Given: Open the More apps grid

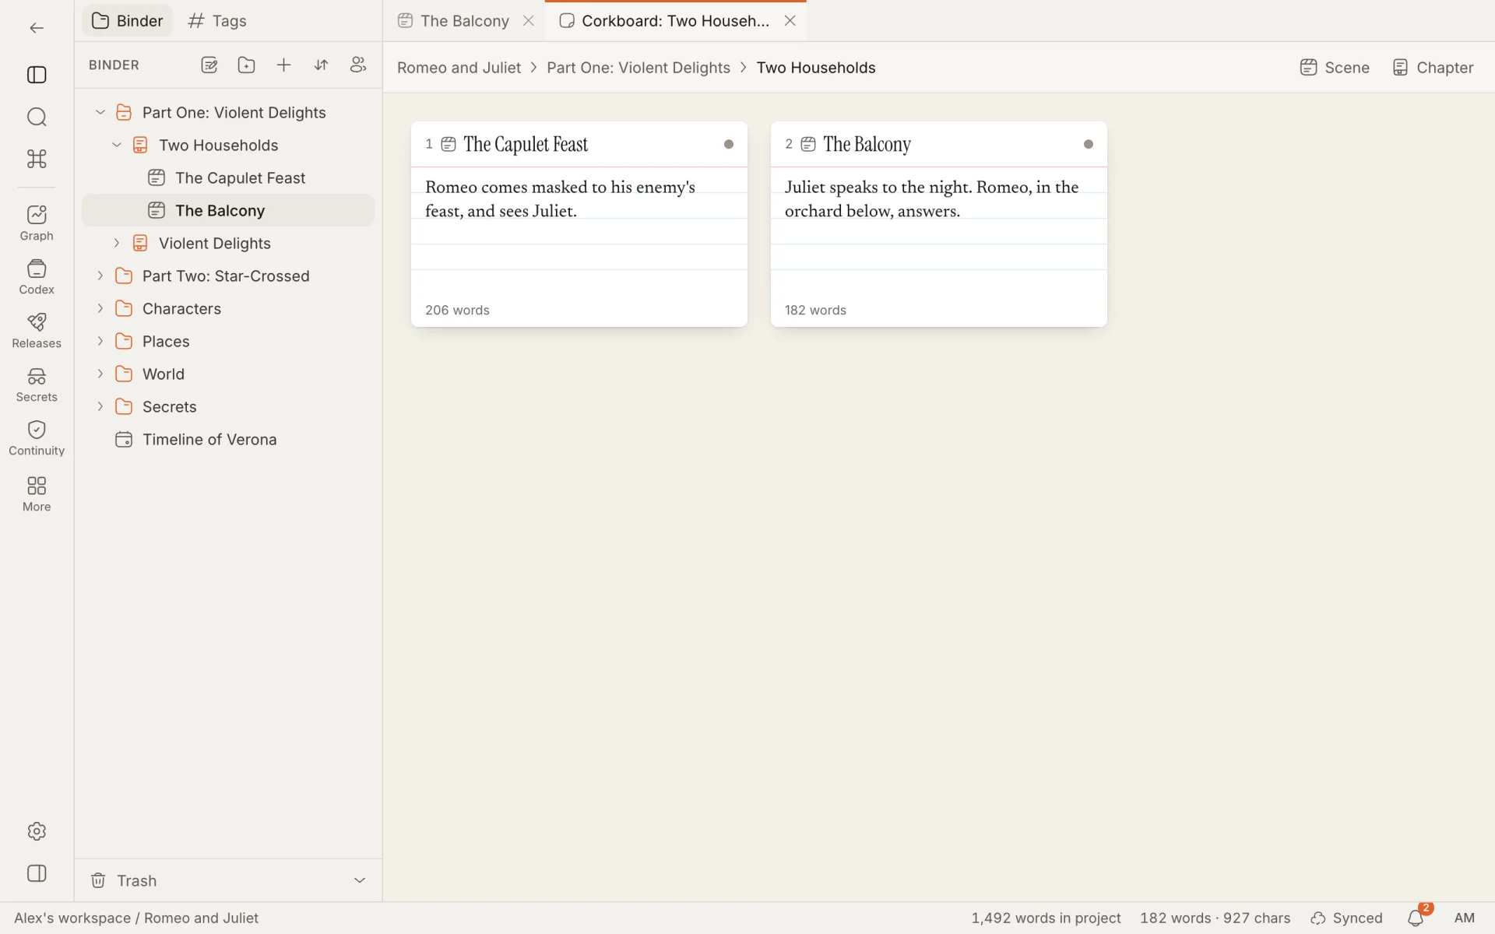Looking at the screenshot, I should [x=37, y=494].
